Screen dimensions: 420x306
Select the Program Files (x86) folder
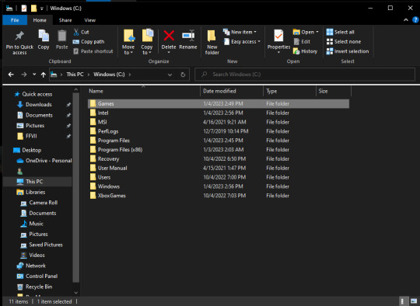coord(219,150)
